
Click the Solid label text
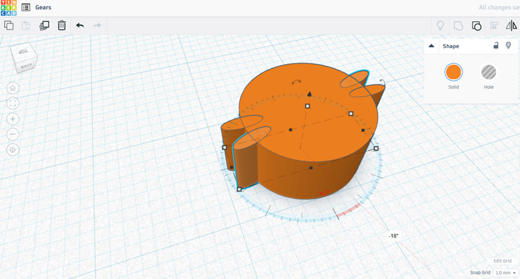(453, 87)
